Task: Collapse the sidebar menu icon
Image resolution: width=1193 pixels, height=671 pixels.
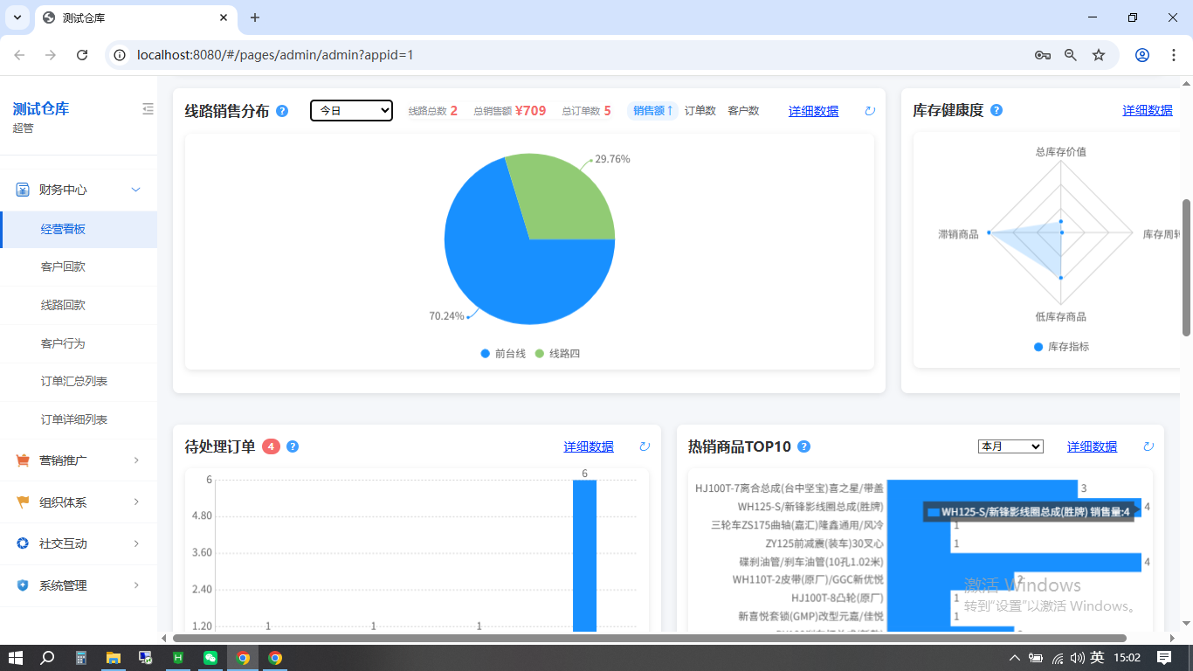Action: [x=148, y=109]
